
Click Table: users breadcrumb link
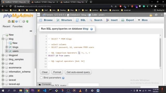pos(98,15)
